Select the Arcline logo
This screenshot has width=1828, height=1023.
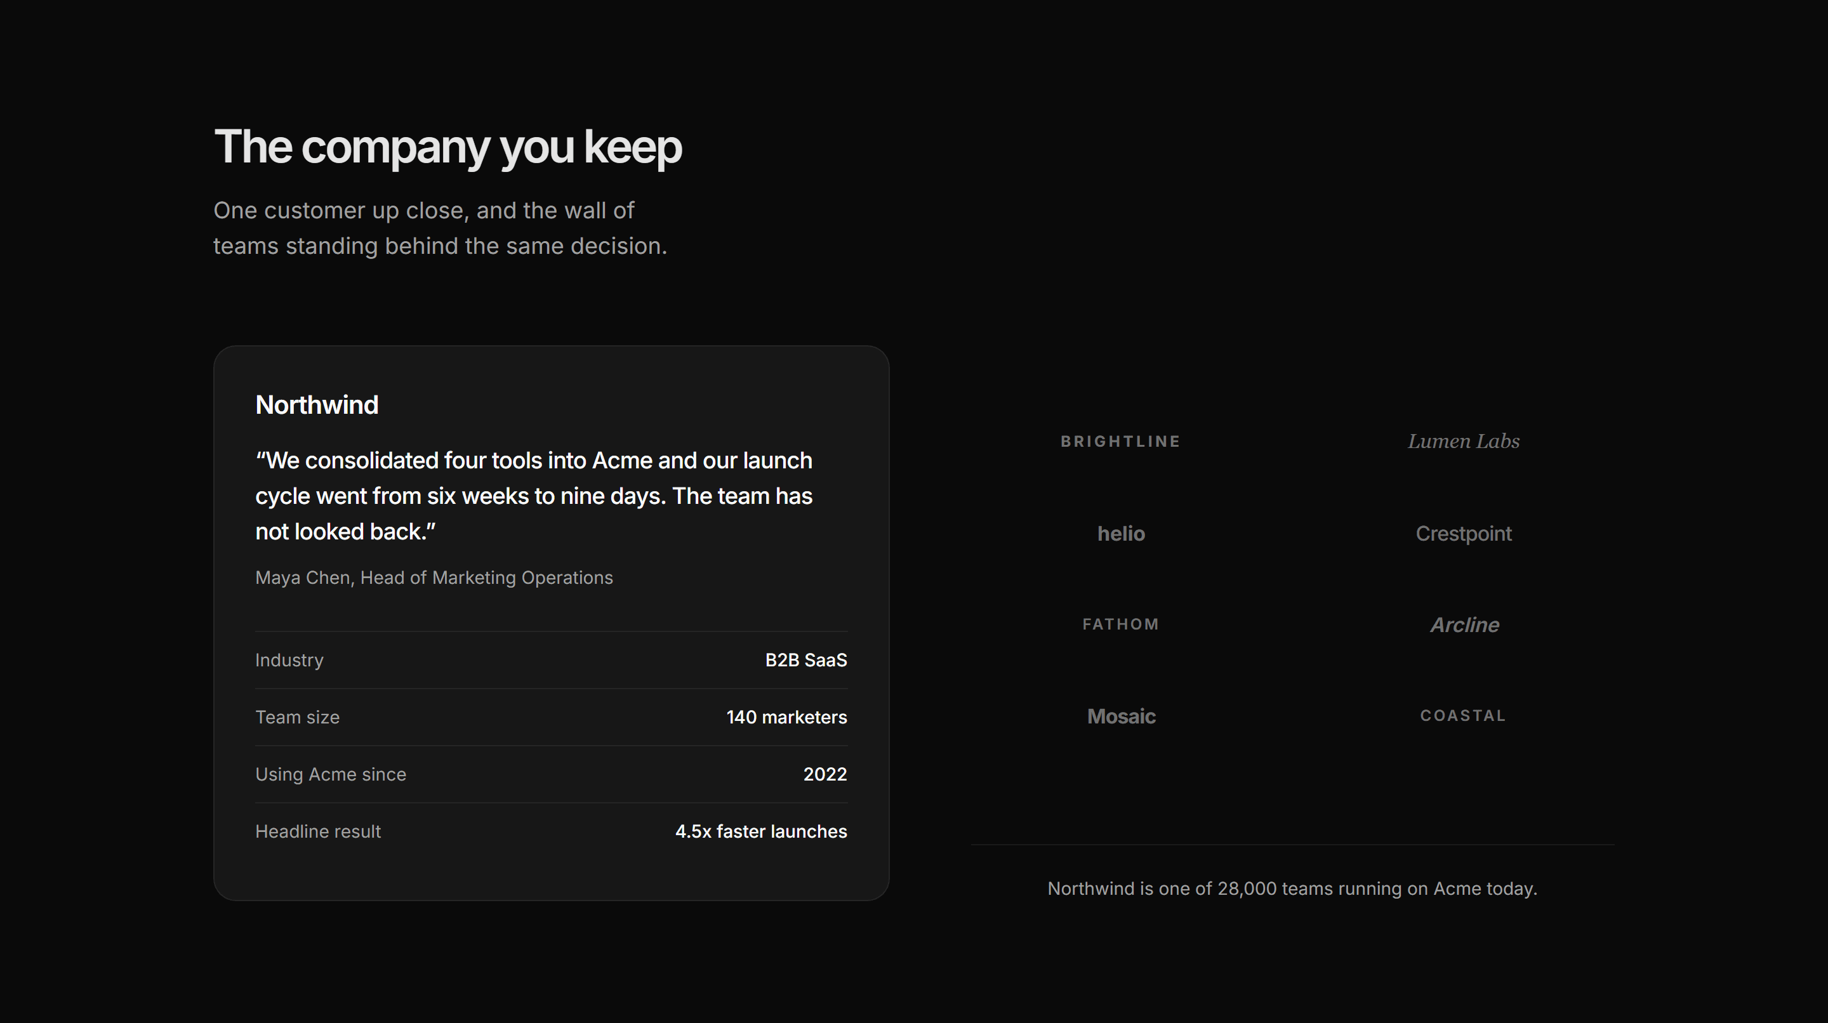(x=1464, y=625)
